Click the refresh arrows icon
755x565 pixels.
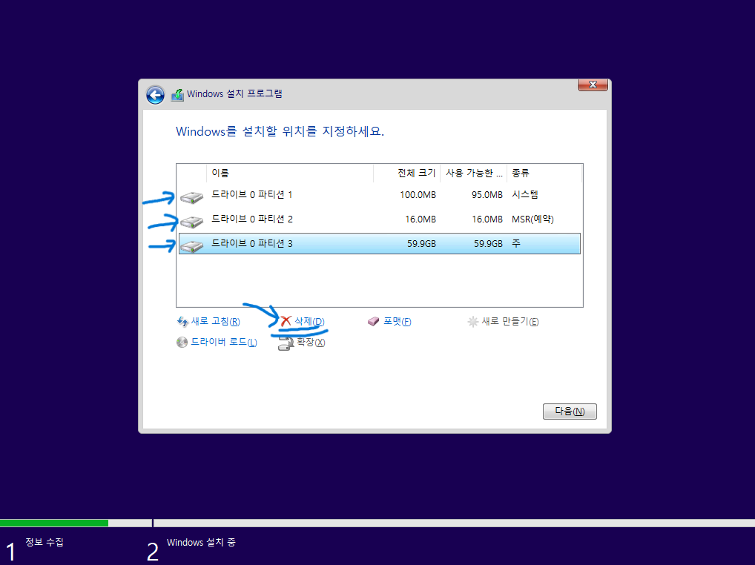182,322
